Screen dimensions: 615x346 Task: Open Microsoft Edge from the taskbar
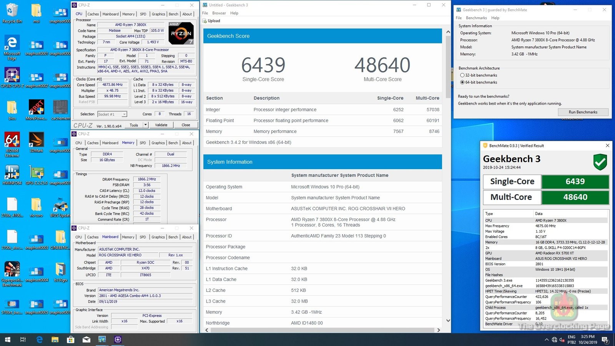[39, 339]
